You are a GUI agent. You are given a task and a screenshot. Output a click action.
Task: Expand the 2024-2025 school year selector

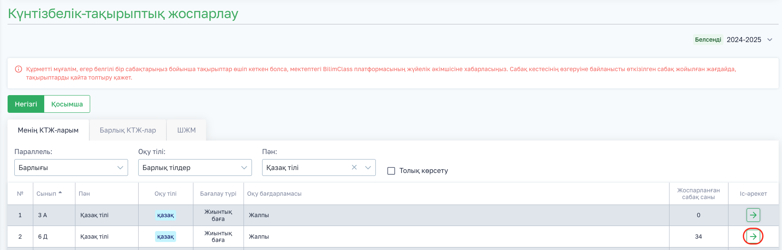pos(770,40)
